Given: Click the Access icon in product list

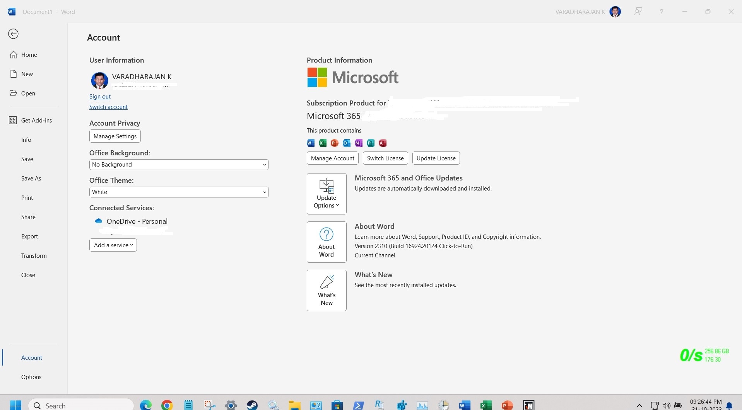Looking at the screenshot, I should [x=383, y=143].
